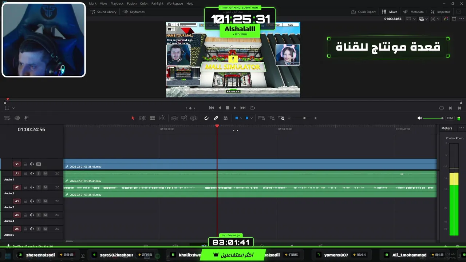Activate the Trim Edit Mode tool

click(143, 118)
